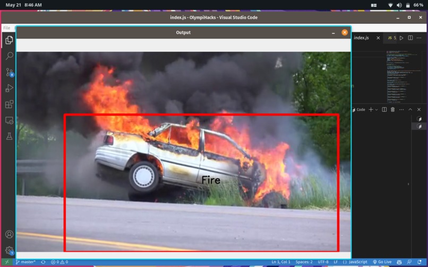428x267 pixels.
Task: Open the Run and Debug view
Action: 9,88
